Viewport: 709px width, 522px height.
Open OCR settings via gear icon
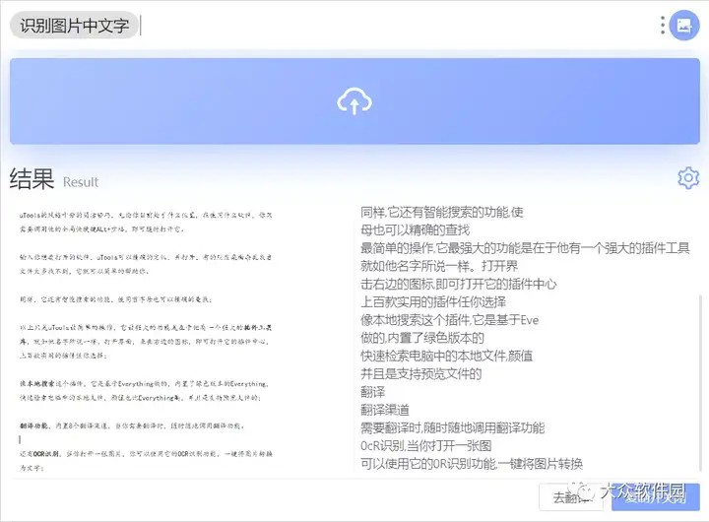688,178
